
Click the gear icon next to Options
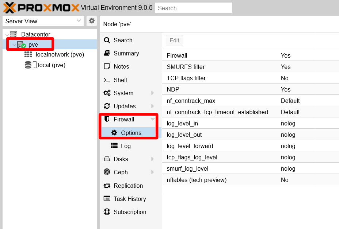(x=114, y=132)
